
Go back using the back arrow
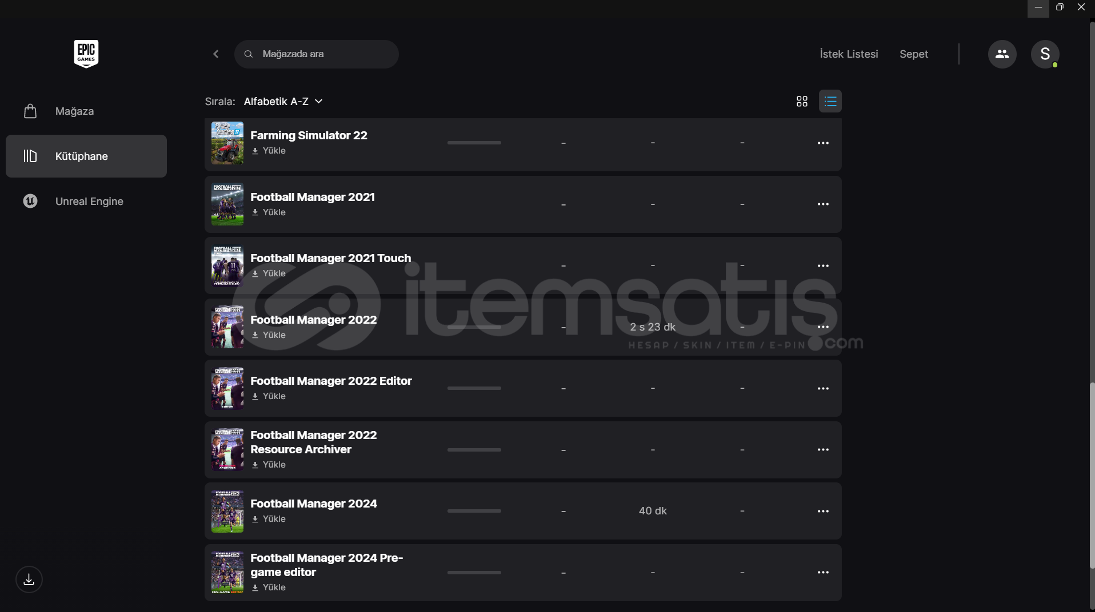(216, 54)
